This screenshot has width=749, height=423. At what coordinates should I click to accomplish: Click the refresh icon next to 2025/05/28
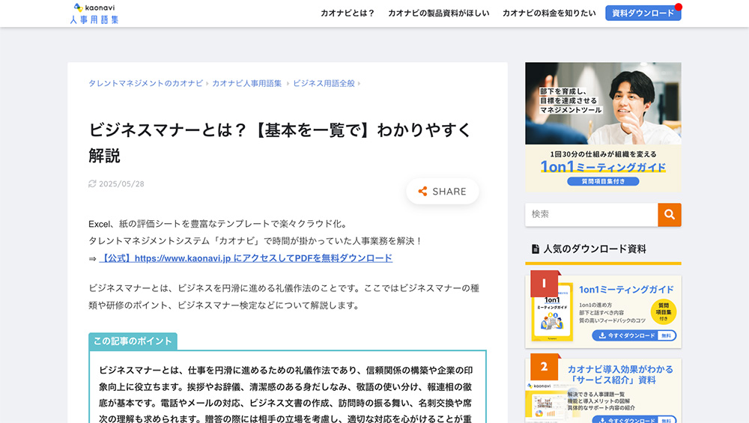click(92, 184)
